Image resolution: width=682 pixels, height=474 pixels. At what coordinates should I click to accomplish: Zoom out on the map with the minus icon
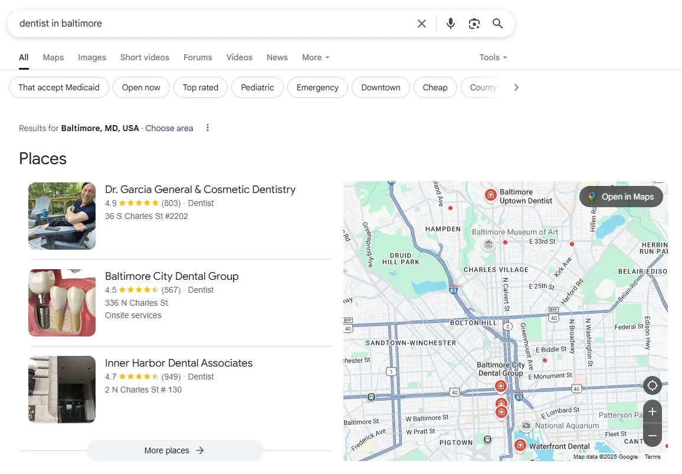click(x=653, y=436)
